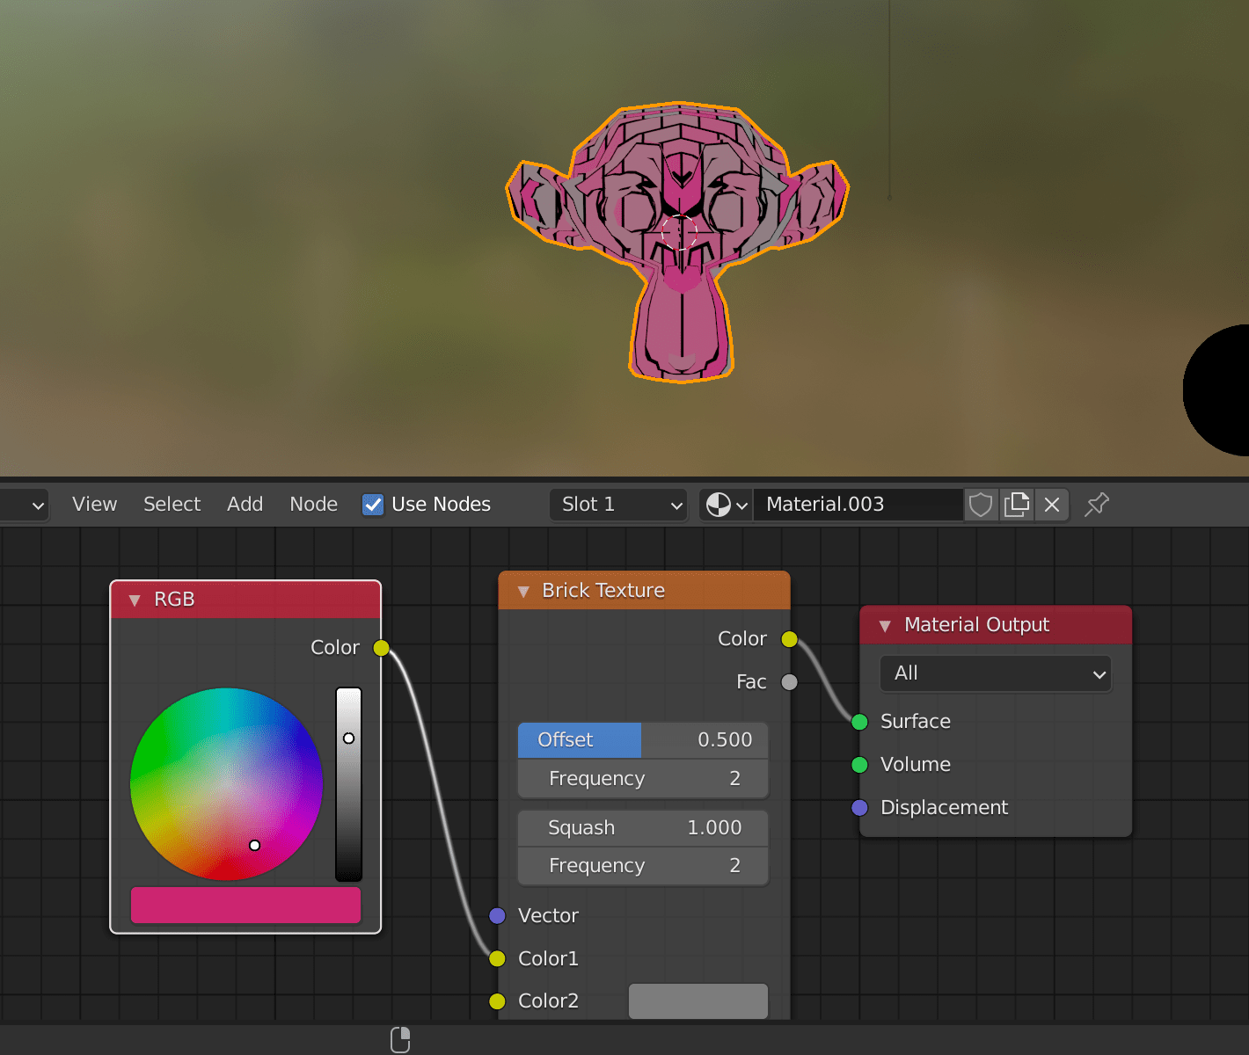The height and width of the screenshot is (1055, 1249).
Task: Open the Slot 1 dropdown
Action: [x=618, y=505]
